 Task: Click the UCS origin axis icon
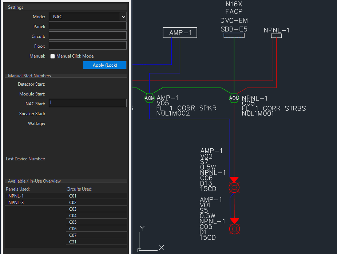pyautogui.click(x=139, y=250)
